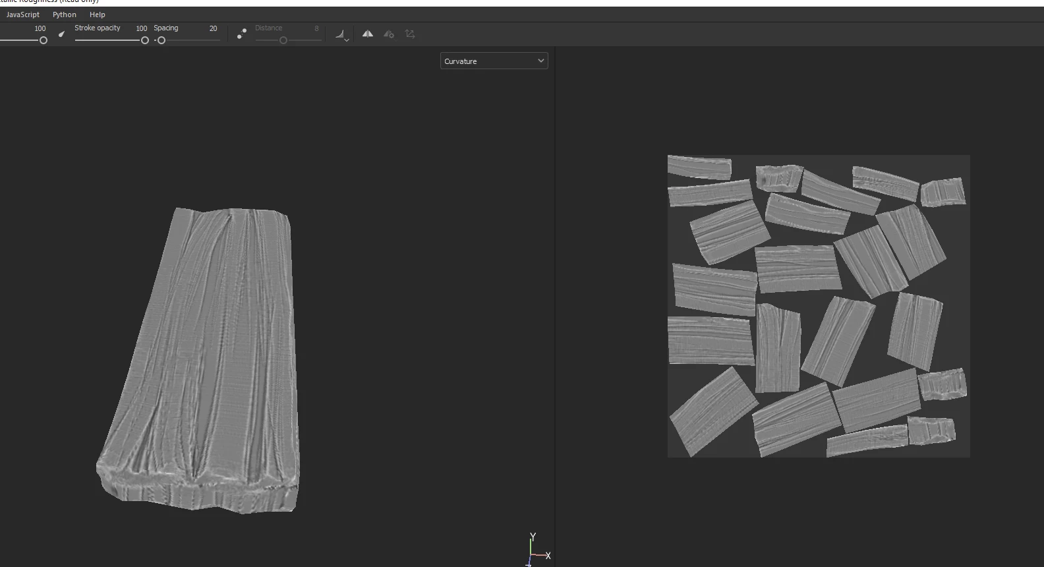Adjust the lazy mouse Distance slider
1044x567 pixels.
click(288, 40)
